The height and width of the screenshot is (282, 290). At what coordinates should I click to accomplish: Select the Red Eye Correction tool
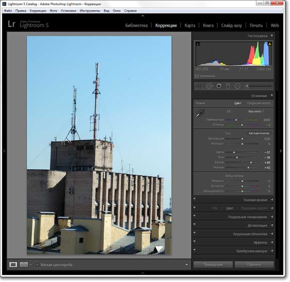click(x=219, y=86)
